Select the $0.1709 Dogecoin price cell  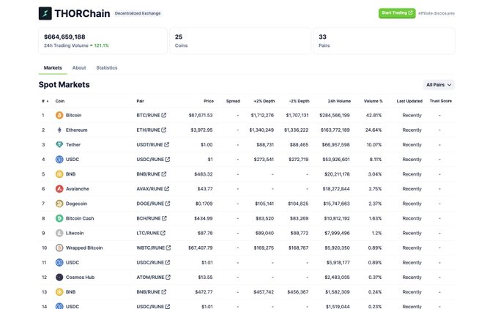point(204,204)
